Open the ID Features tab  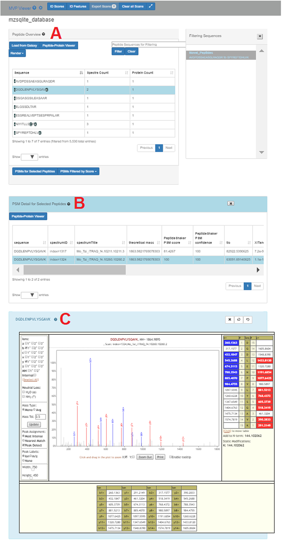pos(78,6)
